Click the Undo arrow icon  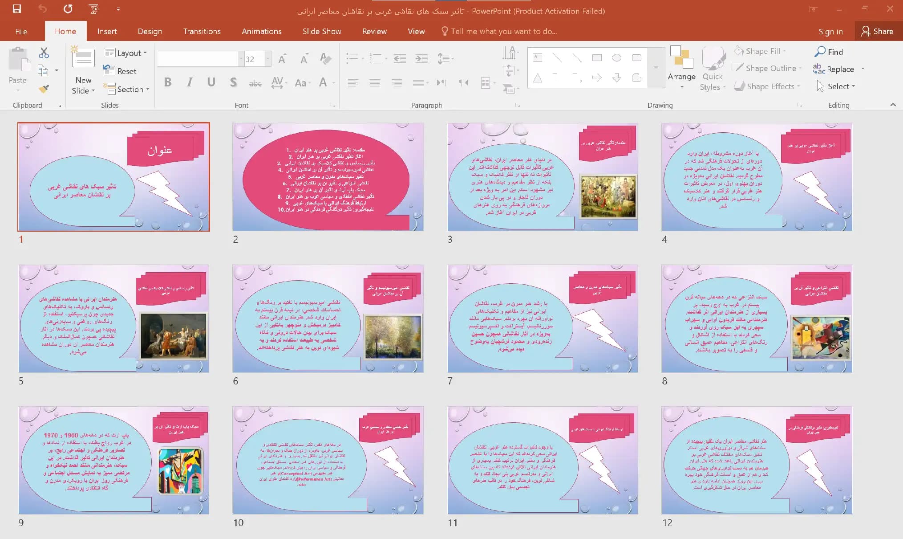(42, 9)
